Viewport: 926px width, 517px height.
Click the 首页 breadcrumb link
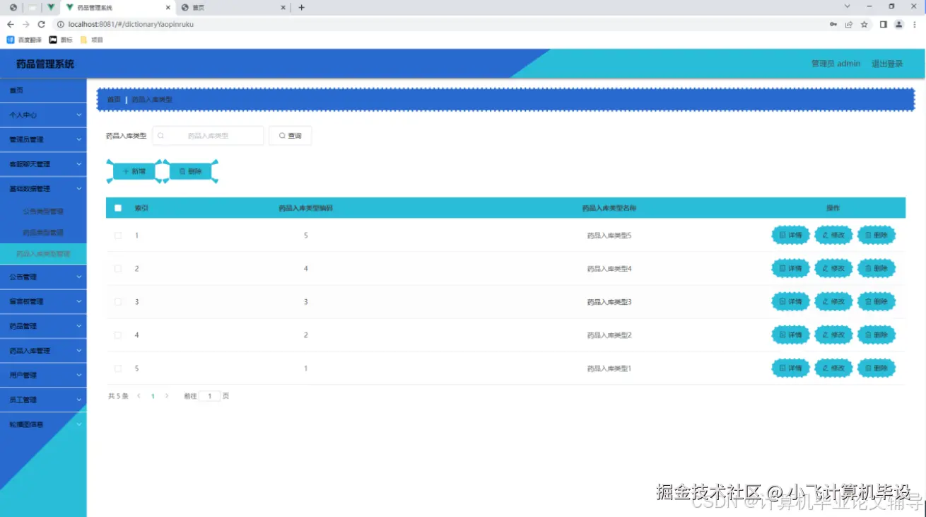pyautogui.click(x=114, y=100)
